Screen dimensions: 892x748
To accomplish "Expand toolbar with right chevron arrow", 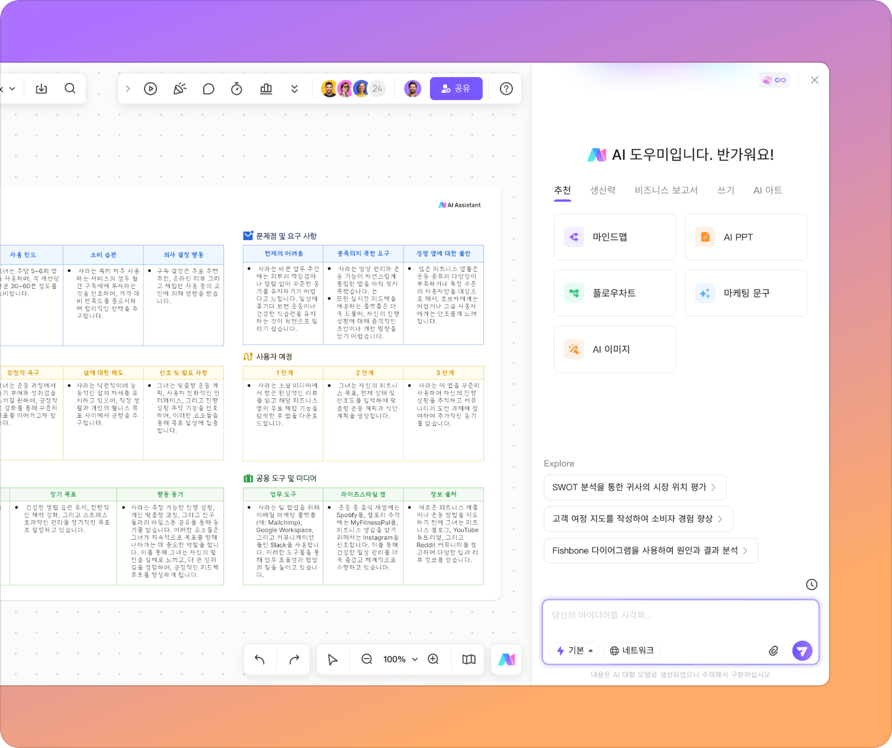I will pyautogui.click(x=127, y=89).
